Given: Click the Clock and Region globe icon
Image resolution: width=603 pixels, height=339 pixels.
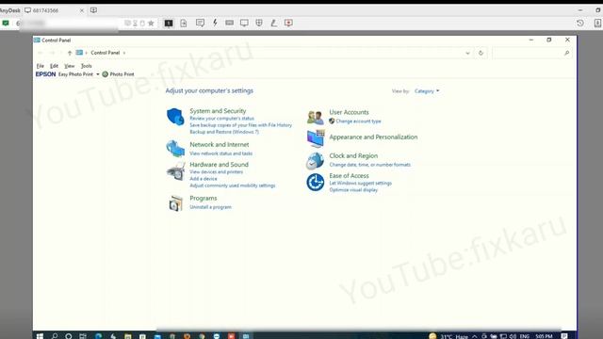Looking at the screenshot, I should (x=315, y=161).
